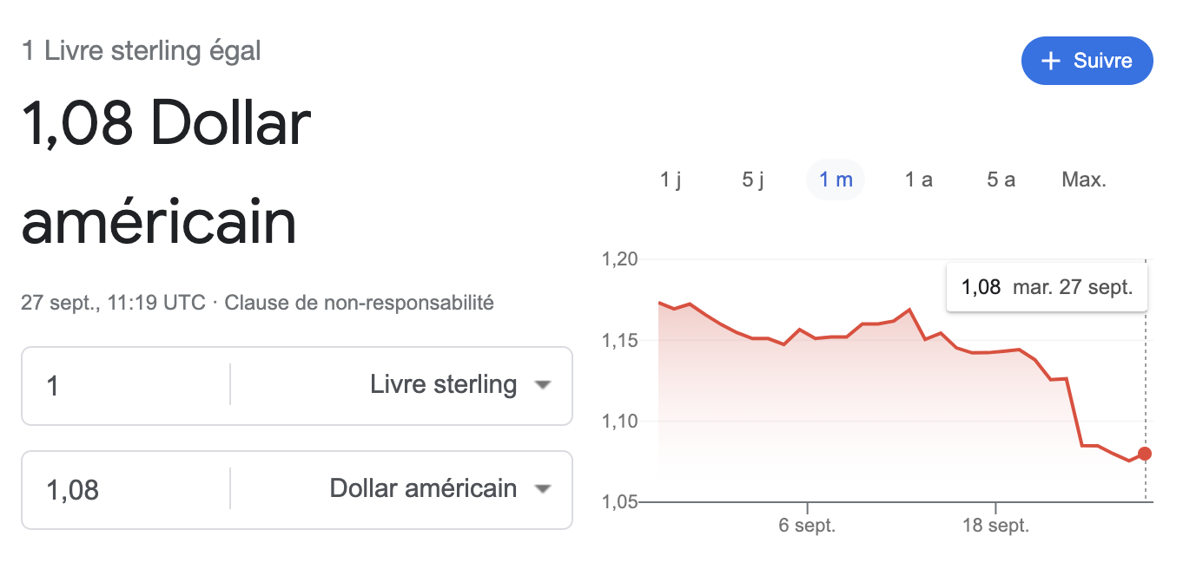The image size is (1183, 569).
Task: Click the 6 sept. axis marker
Action: (x=807, y=526)
